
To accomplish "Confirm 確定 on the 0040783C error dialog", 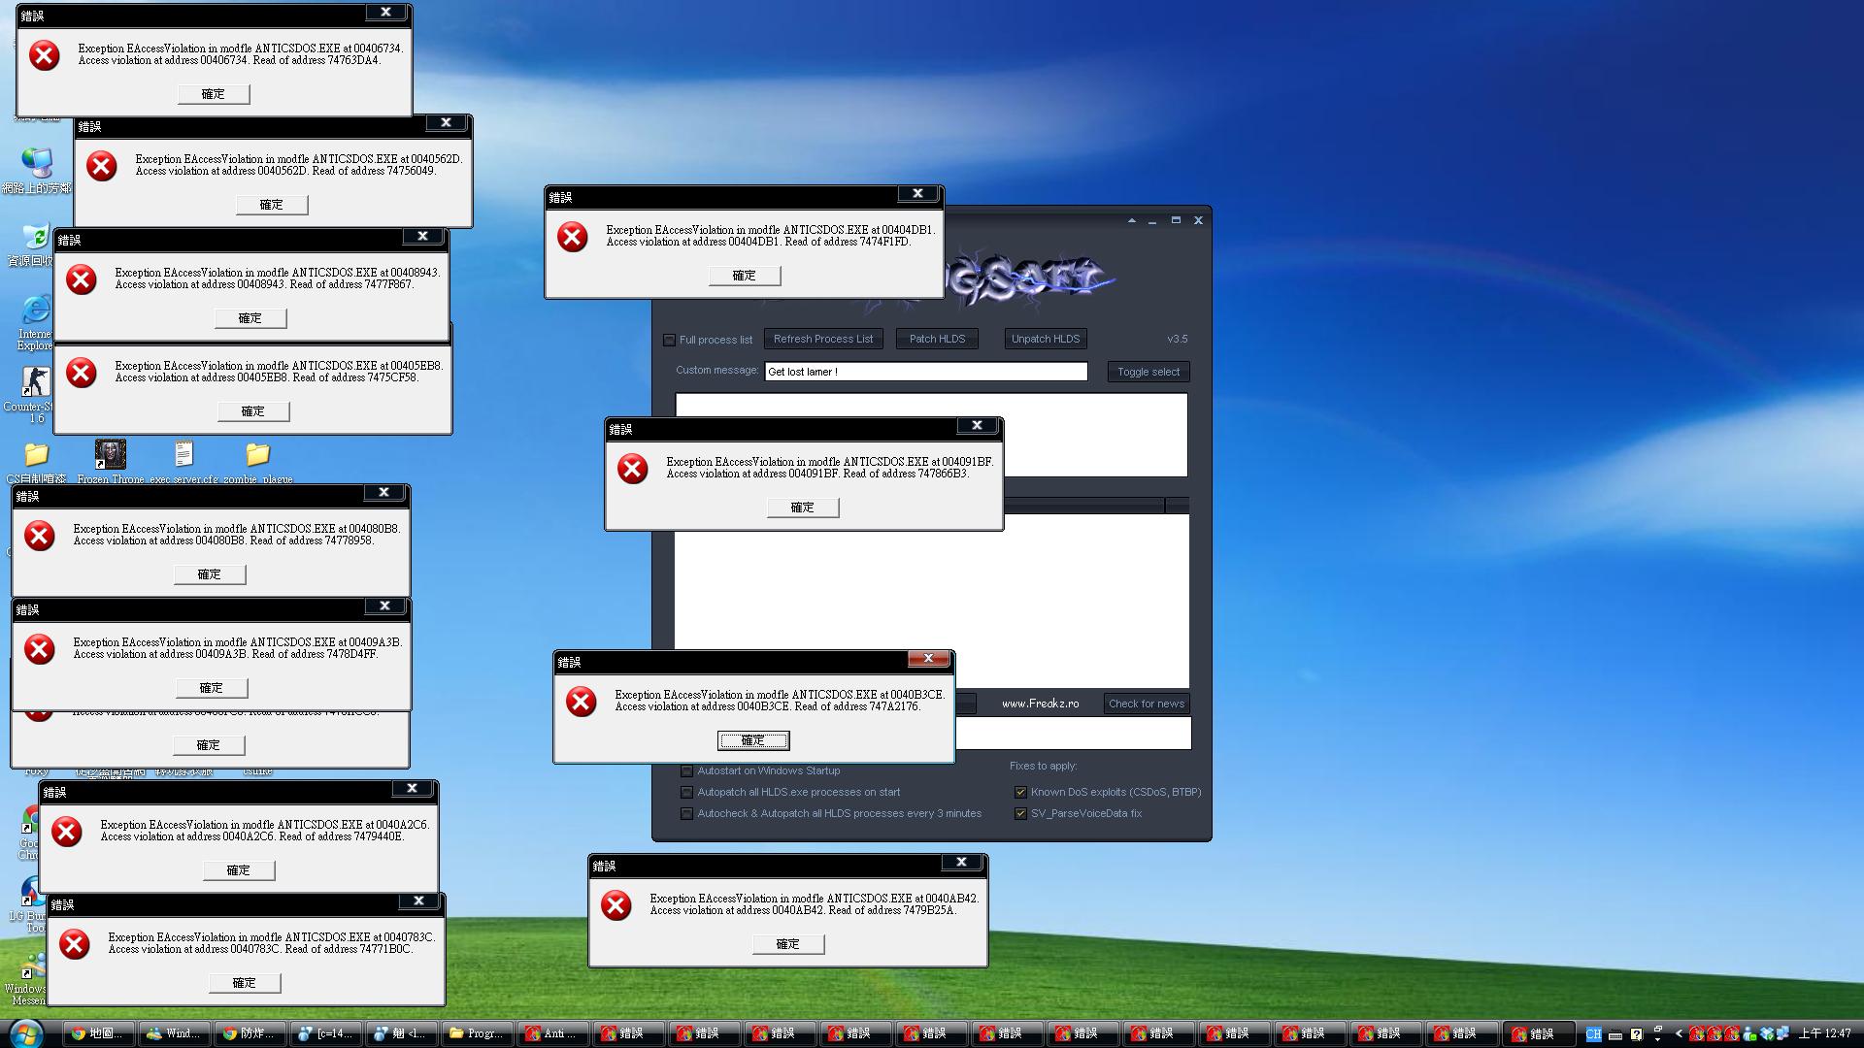I will coord(245,983).
